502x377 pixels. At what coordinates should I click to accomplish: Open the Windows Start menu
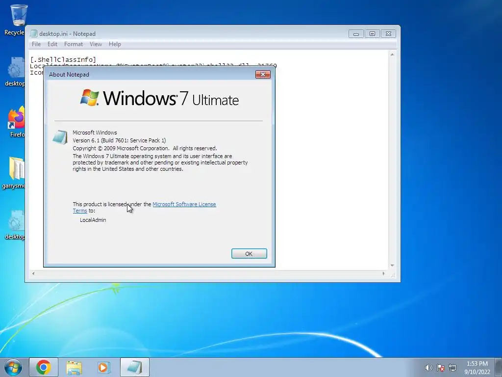13,367
